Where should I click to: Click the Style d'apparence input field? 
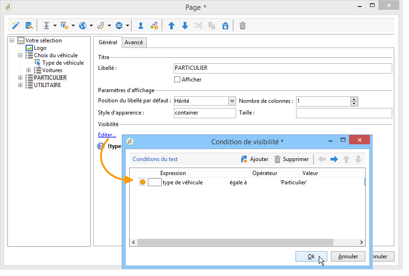[x=205, y=113]
